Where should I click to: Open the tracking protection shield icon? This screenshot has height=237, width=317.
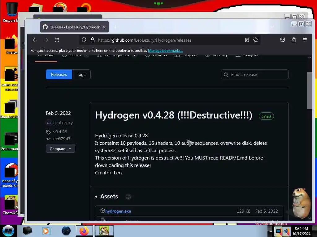point(84,40)
